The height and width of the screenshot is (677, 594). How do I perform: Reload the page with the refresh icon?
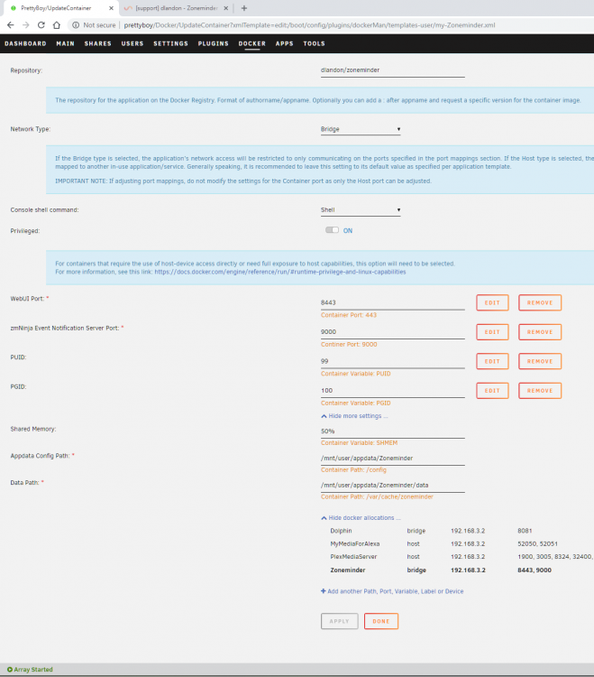click(x=41, y=25)
